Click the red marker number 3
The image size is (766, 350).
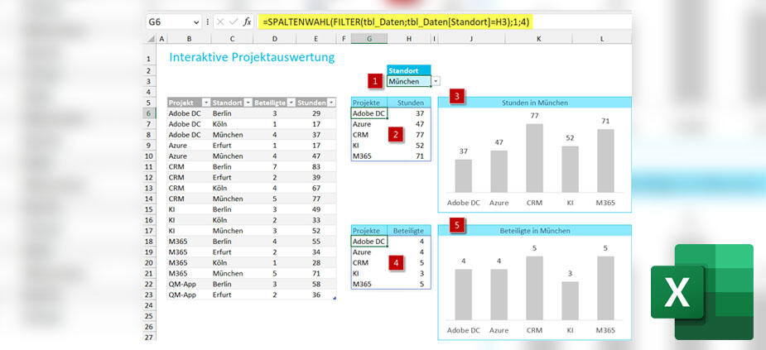click(457, 97)
